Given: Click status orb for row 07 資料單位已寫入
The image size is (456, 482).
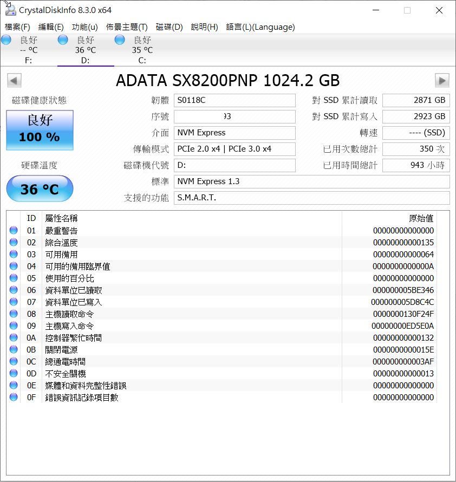Looking at the screenshot, I should coord(14,302).
